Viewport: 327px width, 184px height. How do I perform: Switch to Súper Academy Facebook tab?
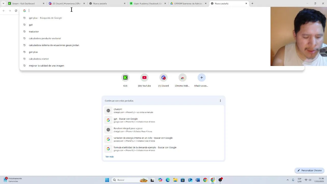click(x=148, y=4)
